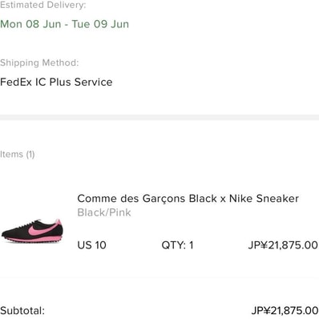The width and height of the screenshot is (319, 319).
Task: Open the black and pink Nike sneaker thumbnail
Action: tap(32, 231)
